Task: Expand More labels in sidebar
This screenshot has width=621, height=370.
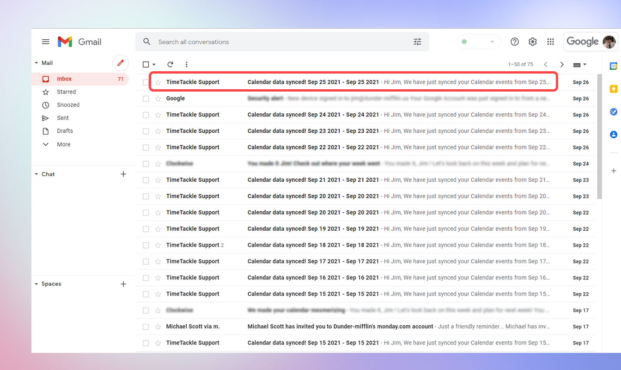Action: [x=64, y=144]
